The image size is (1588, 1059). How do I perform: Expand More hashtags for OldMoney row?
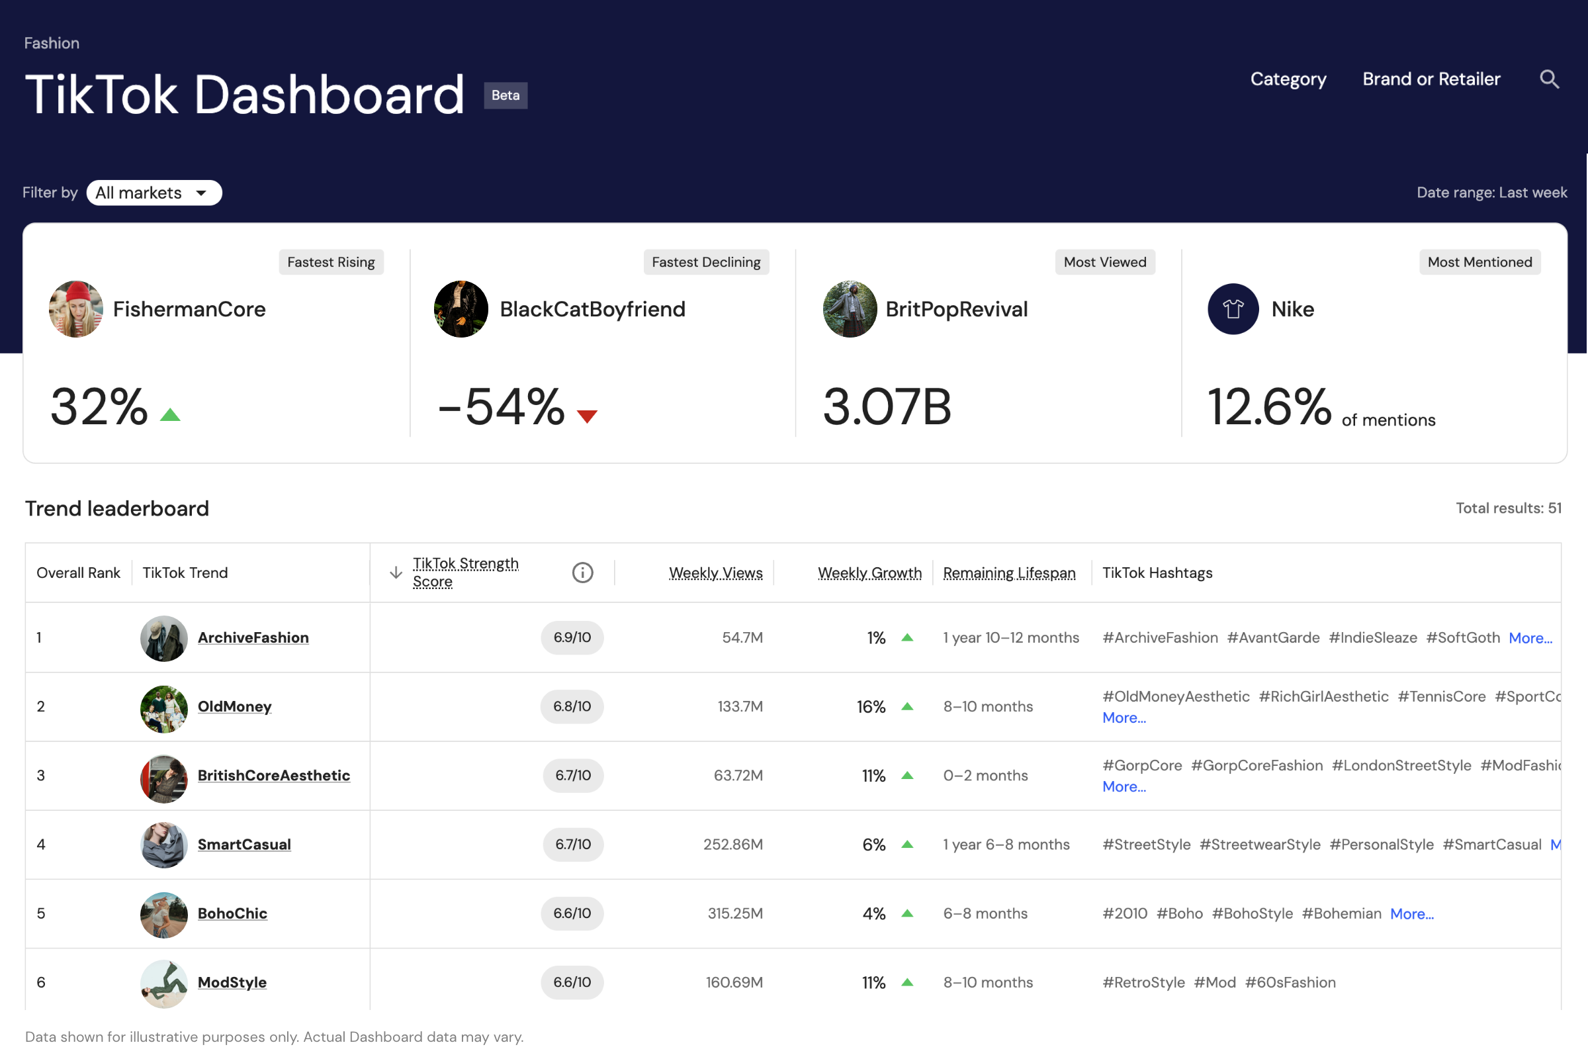(1124, 718)
